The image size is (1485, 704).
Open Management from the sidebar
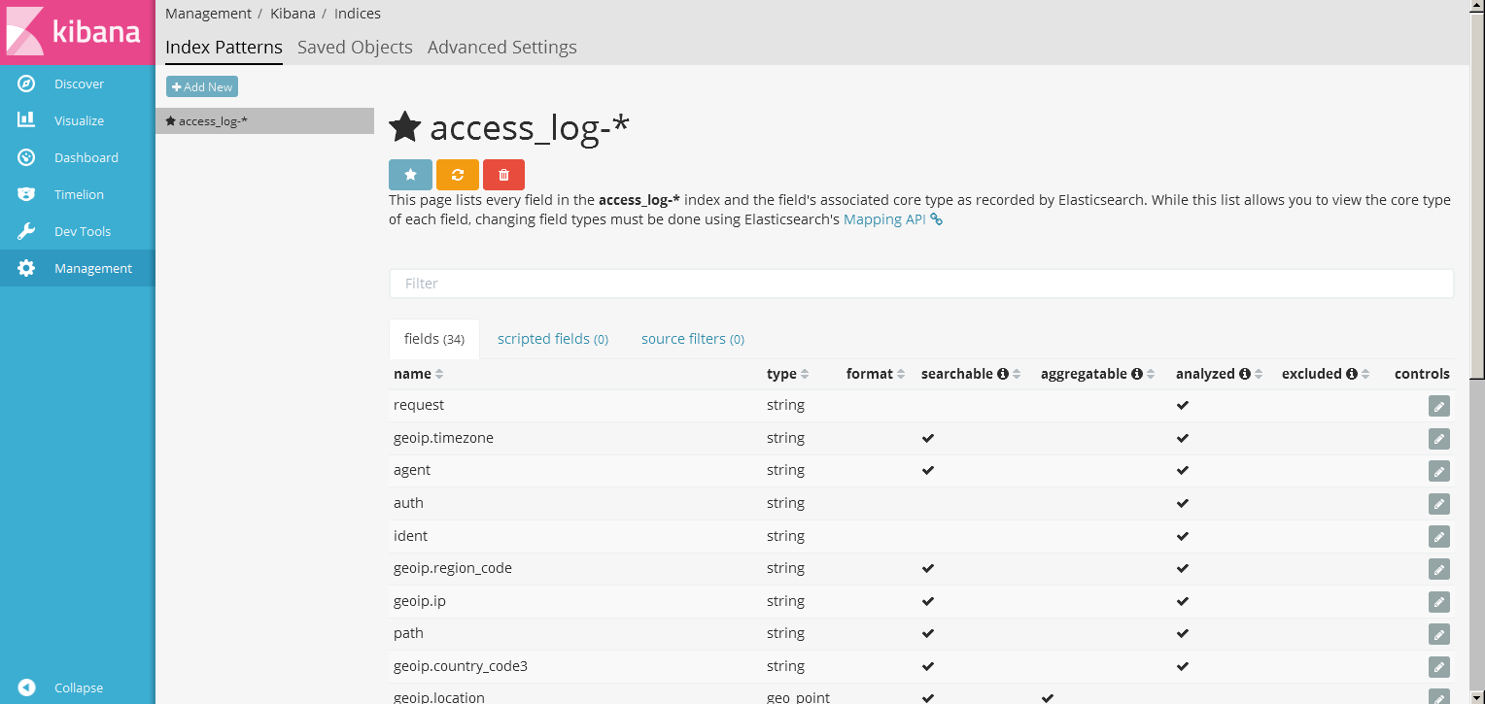78,268
